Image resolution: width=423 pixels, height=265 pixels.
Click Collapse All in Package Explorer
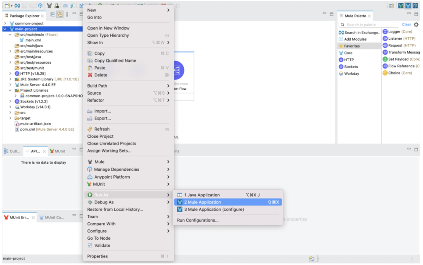point(53,14)
